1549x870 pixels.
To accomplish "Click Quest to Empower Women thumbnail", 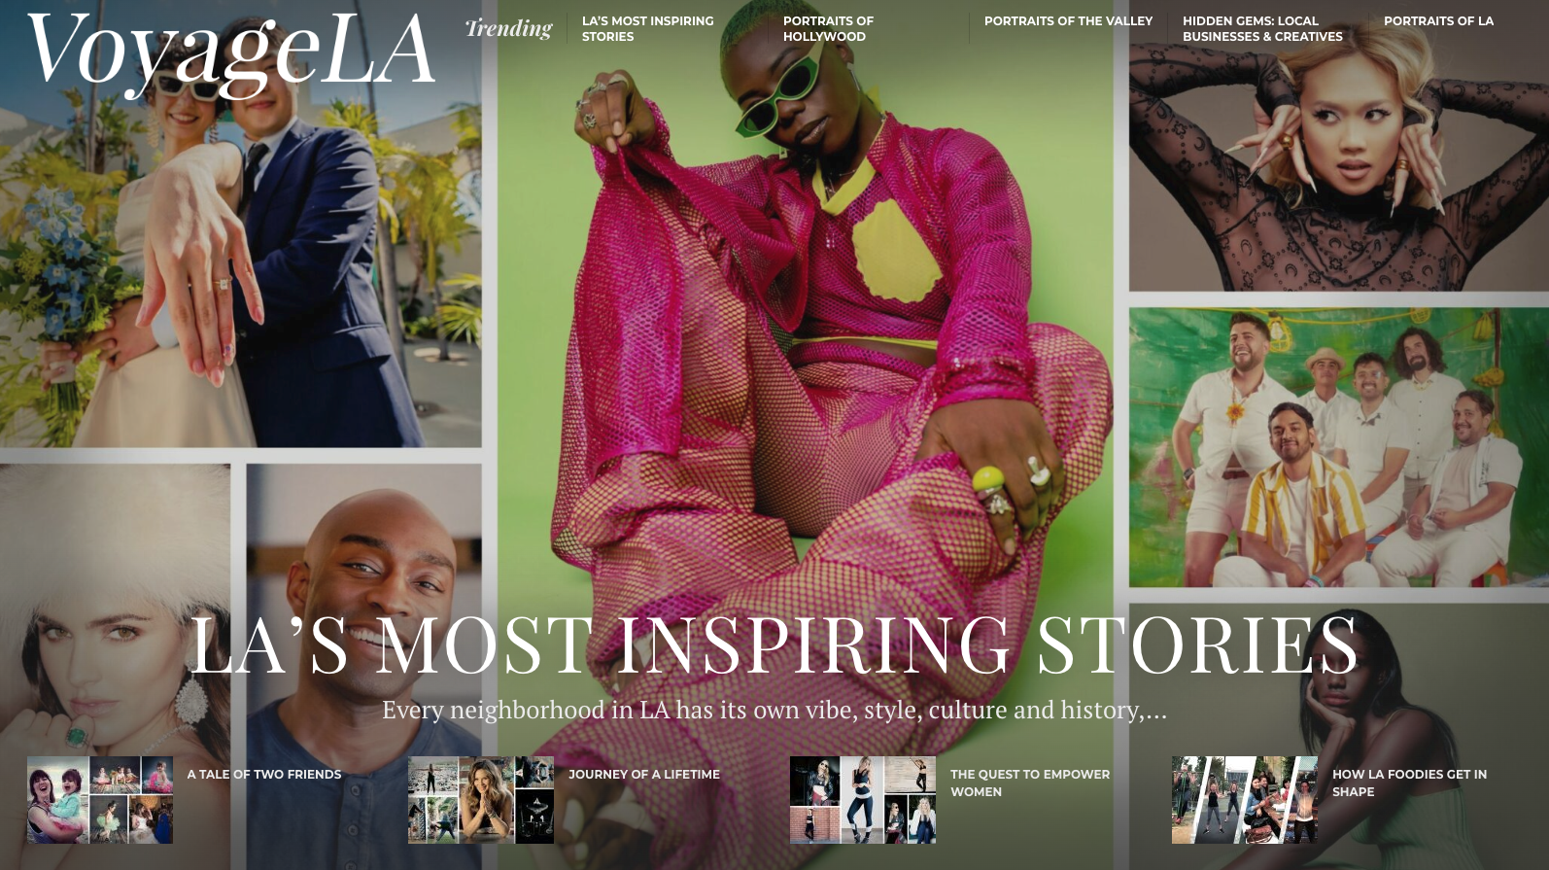I will (x=863, y=800).
